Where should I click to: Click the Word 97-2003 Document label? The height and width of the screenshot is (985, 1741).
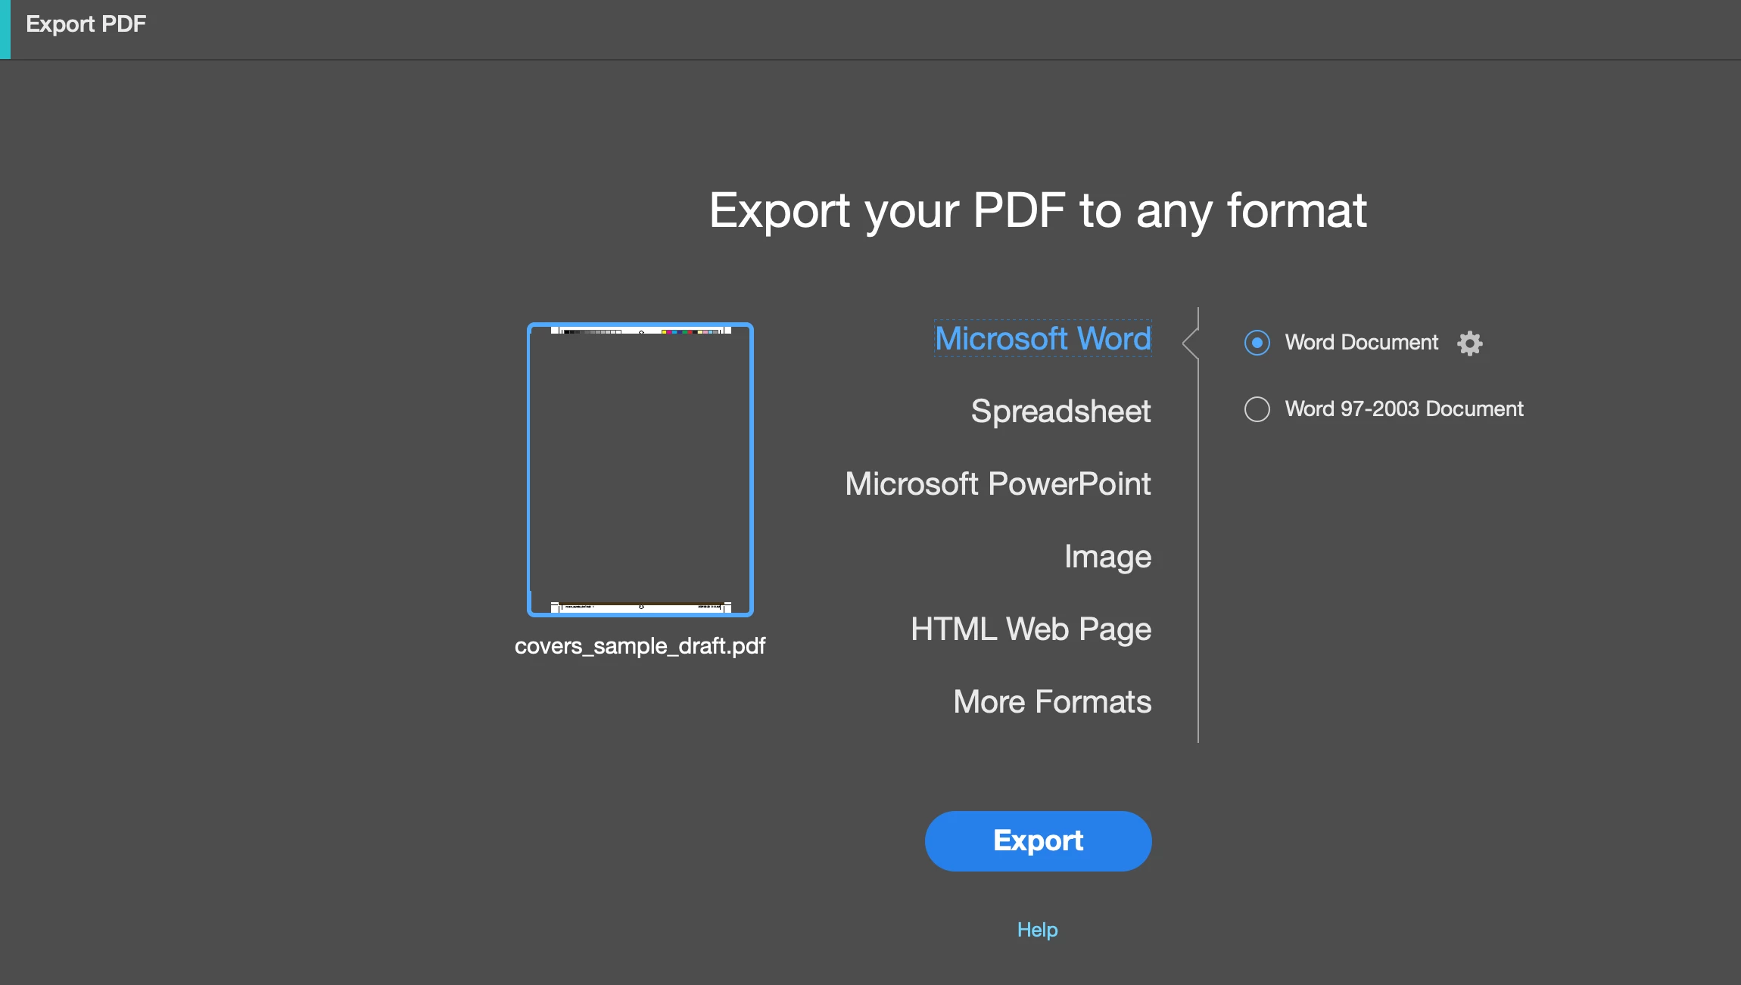point(1403,409)
